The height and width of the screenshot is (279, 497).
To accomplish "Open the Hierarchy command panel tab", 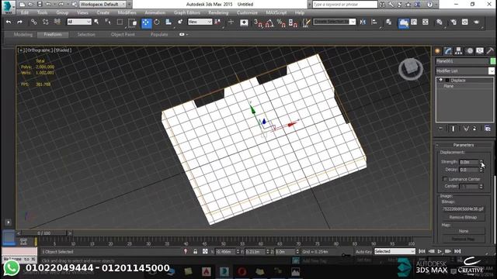I will click(x=458, y=51).
